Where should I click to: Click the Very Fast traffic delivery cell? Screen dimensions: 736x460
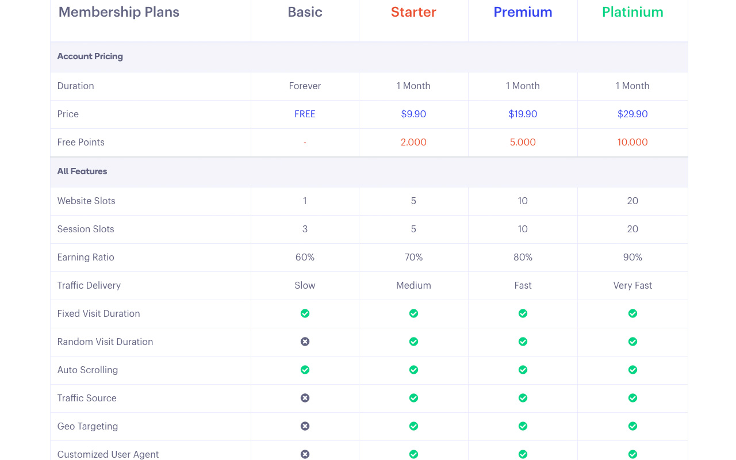(632, 285)
